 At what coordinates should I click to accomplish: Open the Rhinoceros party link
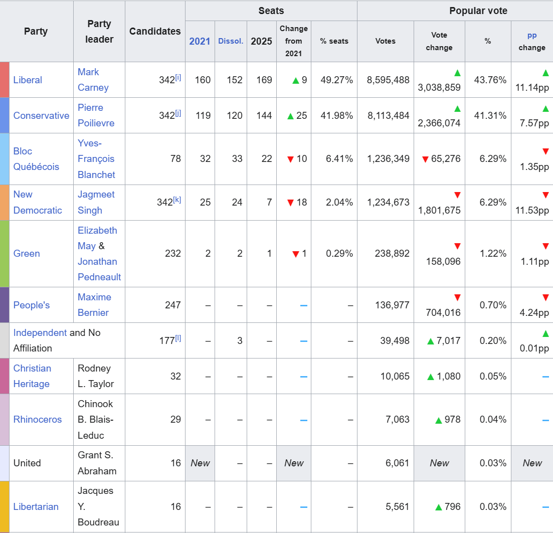[38, 419]
